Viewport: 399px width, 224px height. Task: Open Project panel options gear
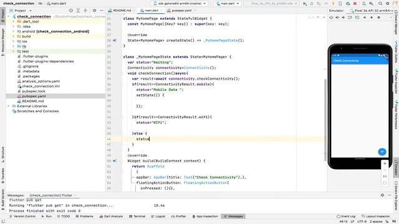point(94,11)
